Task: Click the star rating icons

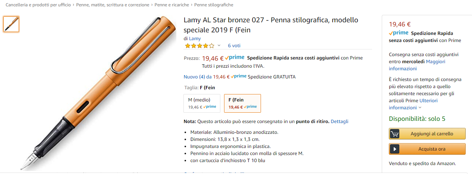Action: tap(199, 46)
